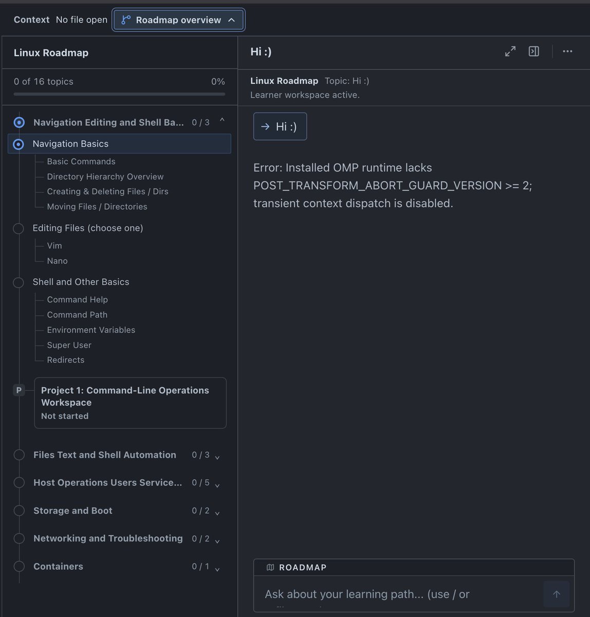Image resolution: width=590 pixels, height=617 pixels.
Task: Open the Super User subtopic
Action: point(69,345)
